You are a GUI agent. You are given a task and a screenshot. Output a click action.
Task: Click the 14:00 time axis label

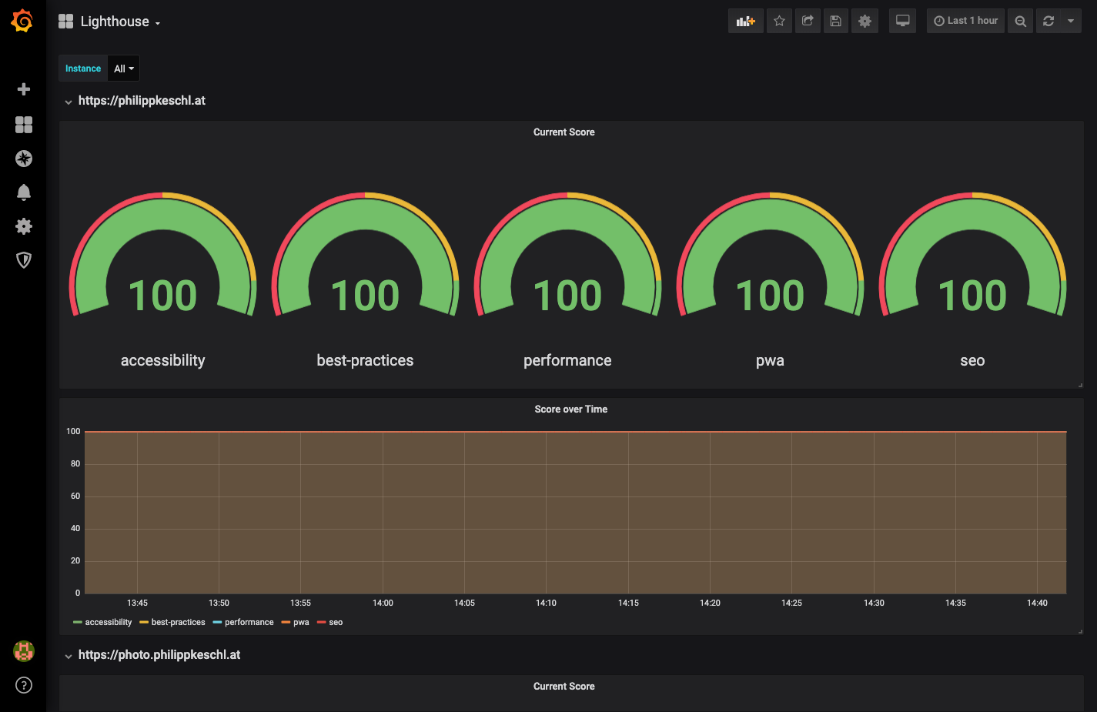click(383, 603)
